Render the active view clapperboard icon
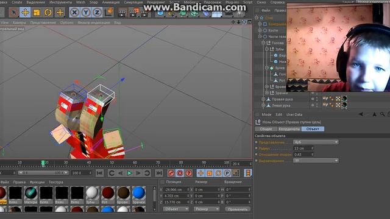 point(122,13)
